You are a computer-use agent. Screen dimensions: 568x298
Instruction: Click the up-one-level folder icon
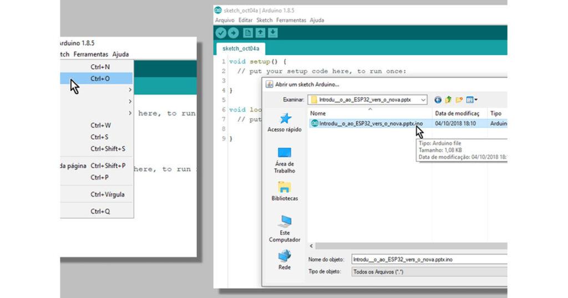tap(448, 100)
